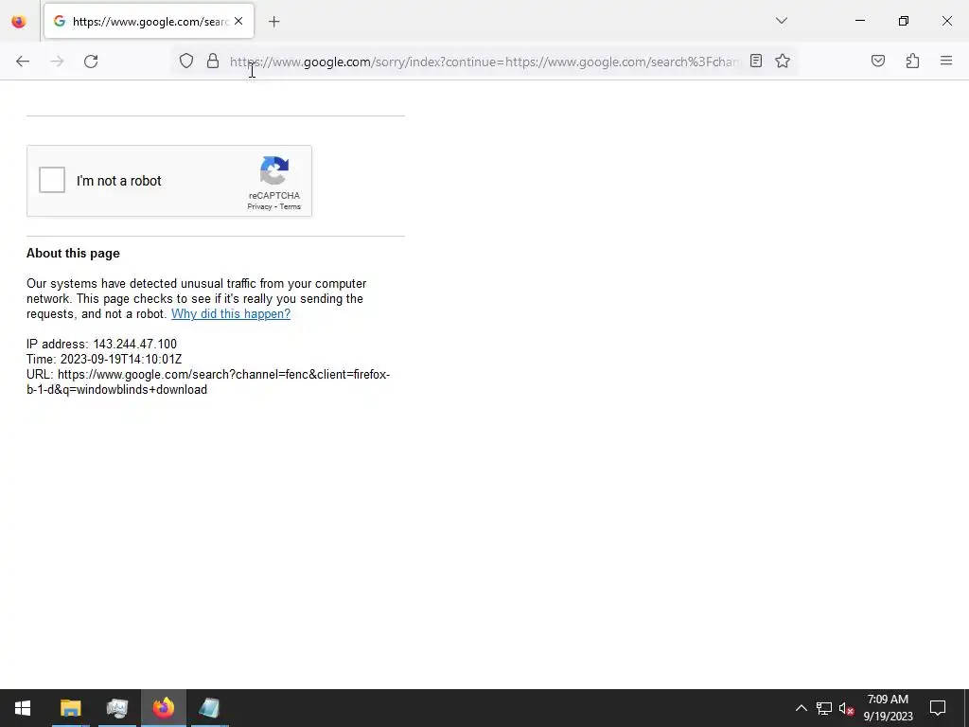Close the Google search tab
The height and width of the screenshot is (727, 969).
pyautogui.click(x=238, y=21)
